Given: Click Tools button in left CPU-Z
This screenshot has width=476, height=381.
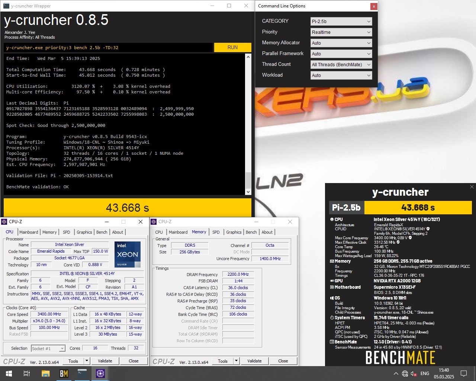Looking at the screenshot, I should [73, 361].
